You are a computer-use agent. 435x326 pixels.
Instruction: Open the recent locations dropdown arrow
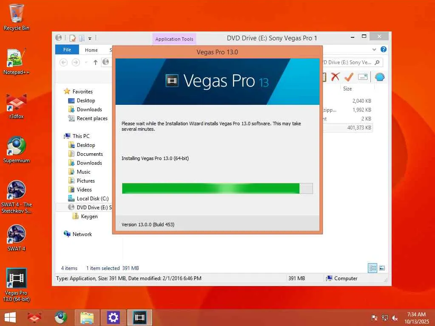pos(86,62)
